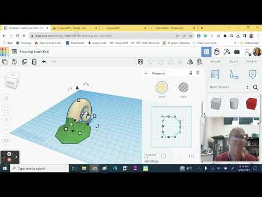Click the Group shapes icon
Viewport: 262px width, 197px height.
click(160, 62)
